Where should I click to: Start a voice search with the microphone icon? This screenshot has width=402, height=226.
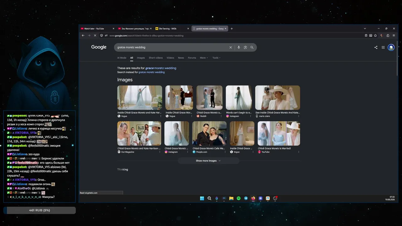tap(239, 47)
